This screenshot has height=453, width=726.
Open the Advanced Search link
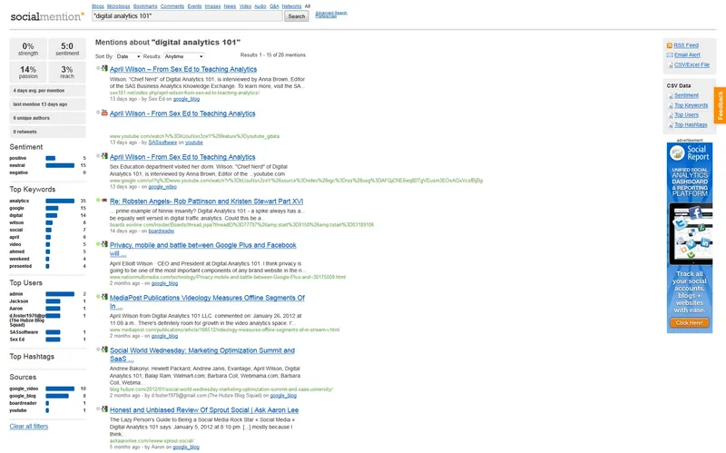(x=331, y=13)
